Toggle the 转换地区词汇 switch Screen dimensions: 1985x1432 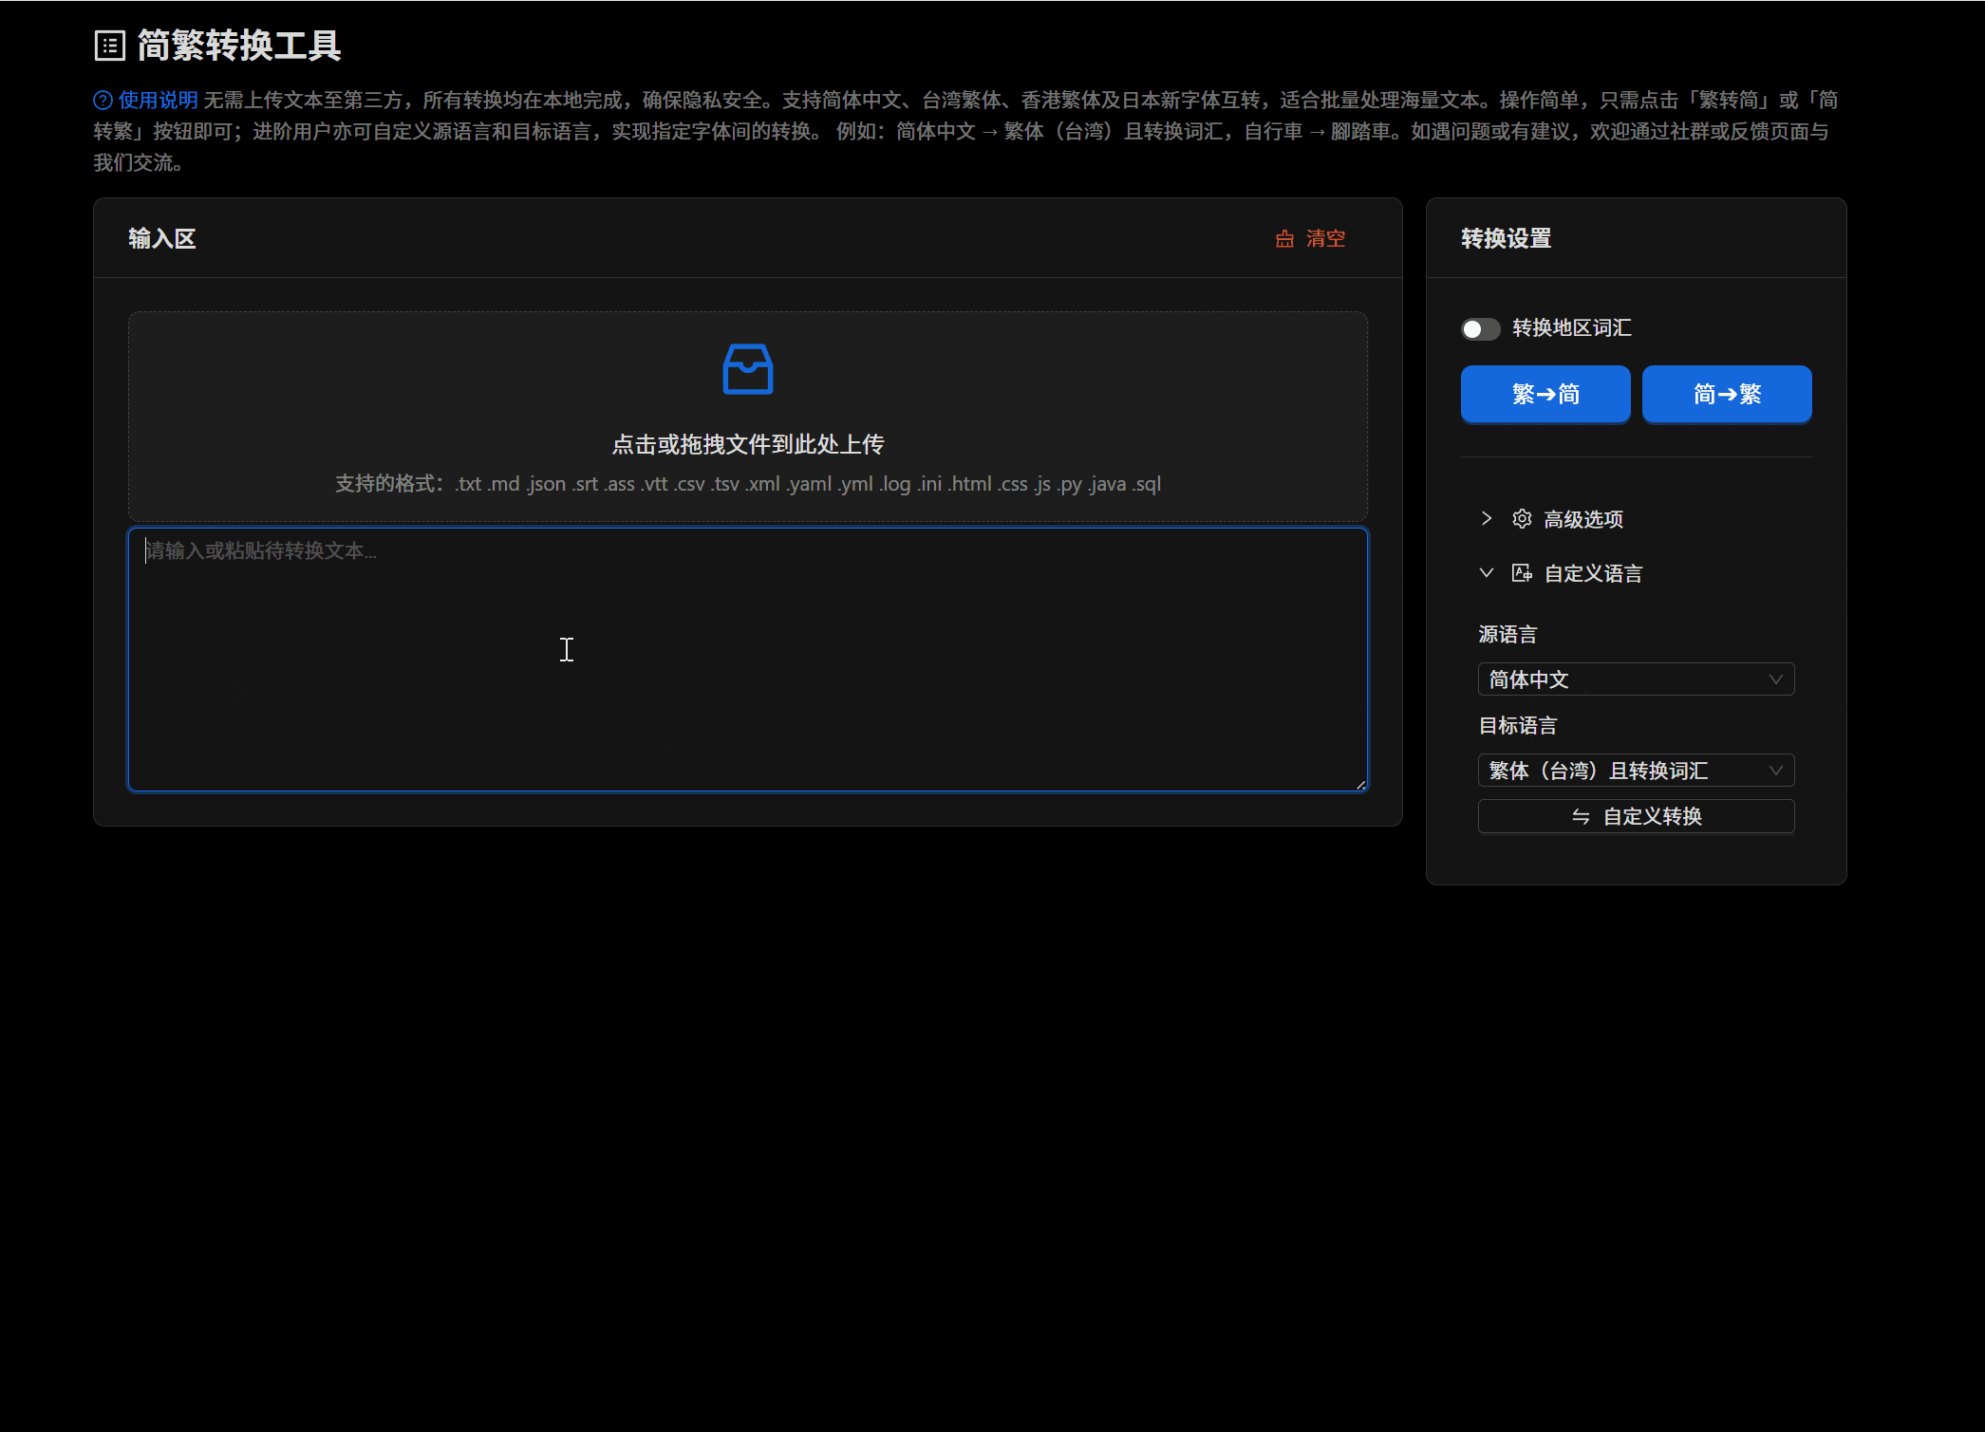point(1480,328)
